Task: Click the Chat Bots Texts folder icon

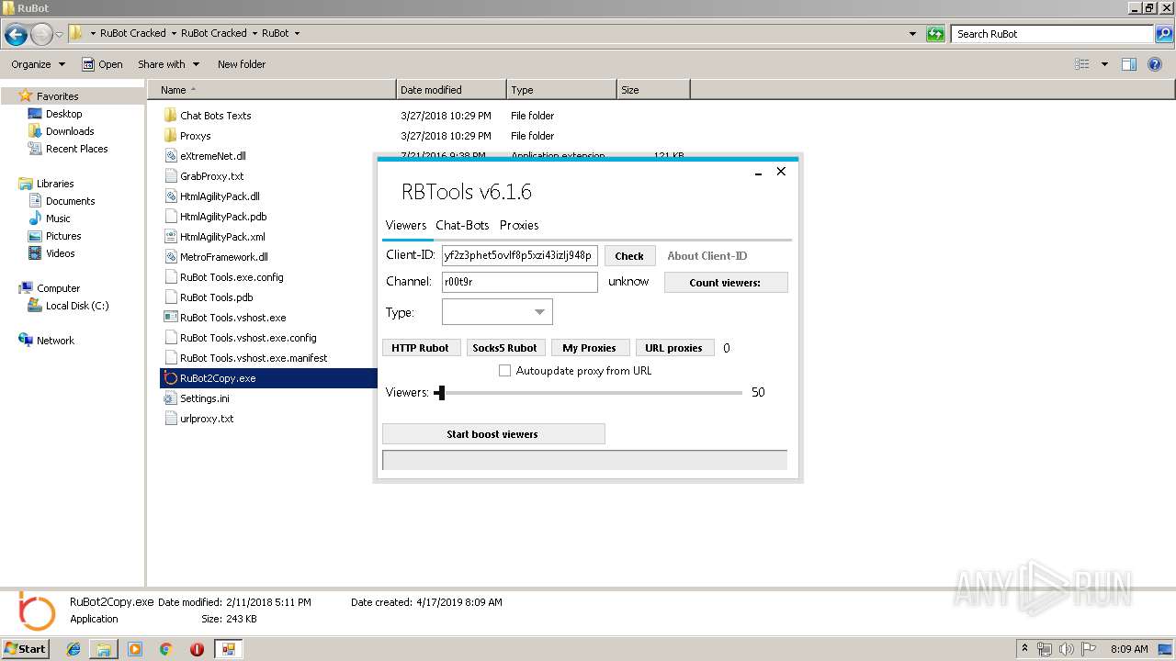Action: pos(170,116)
